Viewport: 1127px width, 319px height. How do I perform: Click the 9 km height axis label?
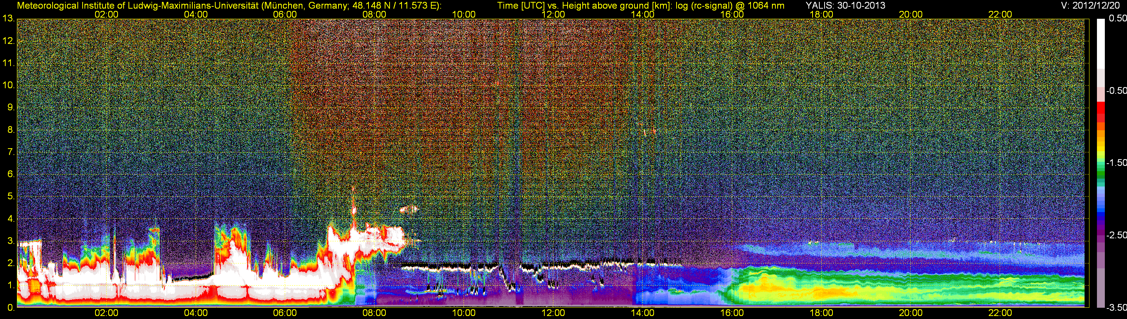tap(11, 107)
